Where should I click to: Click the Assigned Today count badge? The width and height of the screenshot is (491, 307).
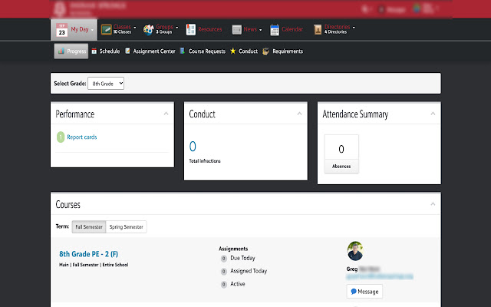[x=223, y=271]
